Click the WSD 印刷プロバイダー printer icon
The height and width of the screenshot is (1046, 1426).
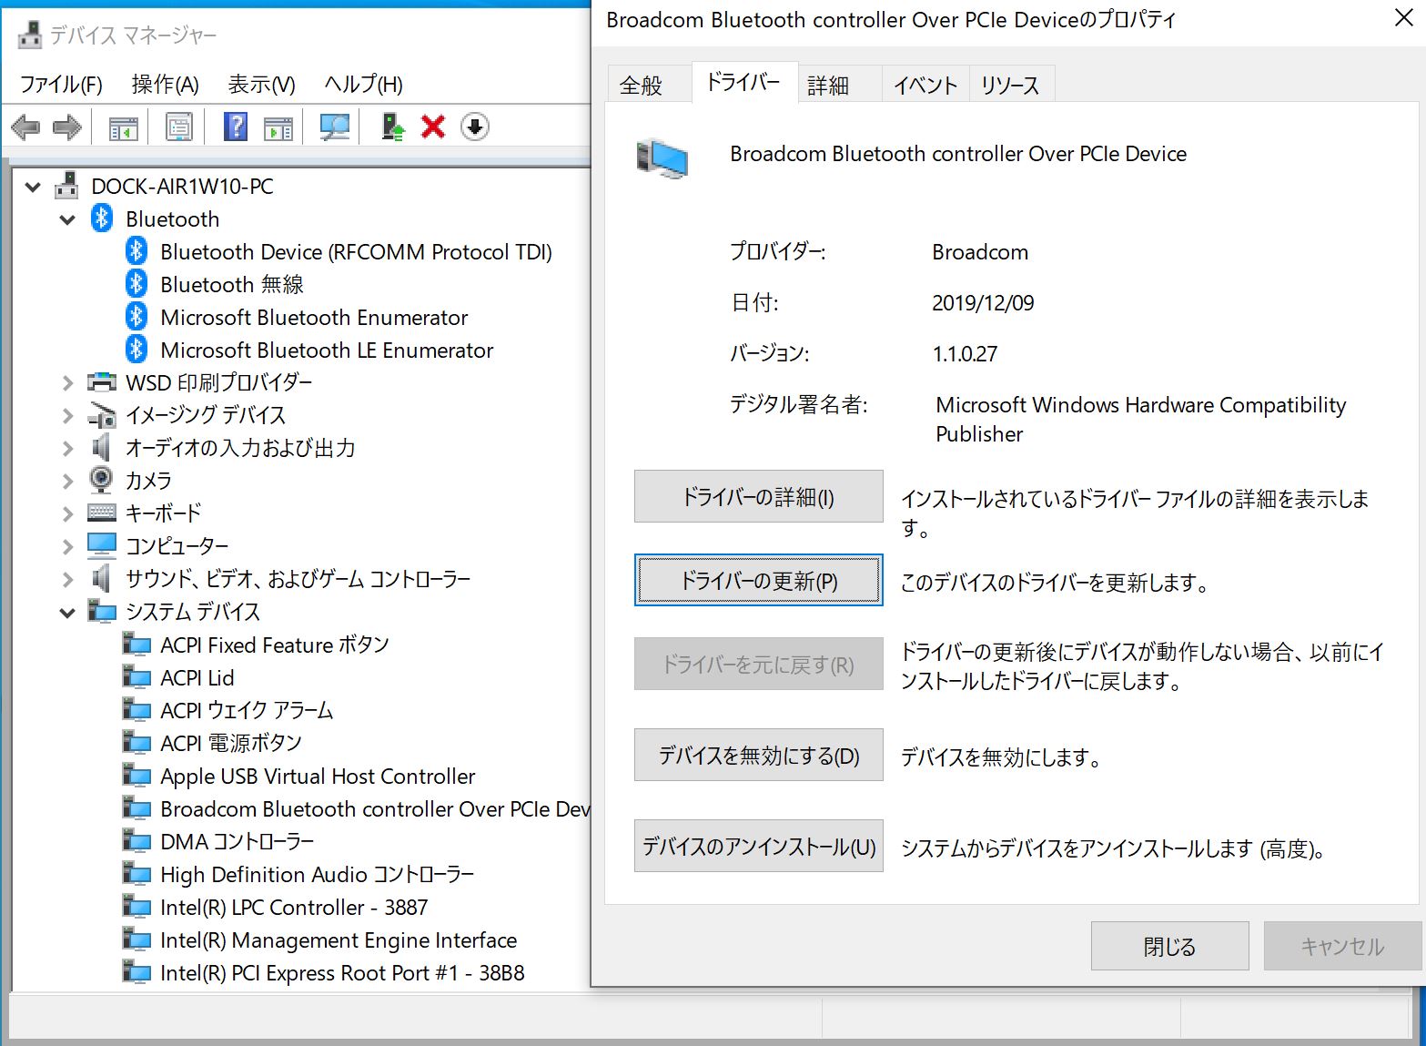tap(102, 382)
